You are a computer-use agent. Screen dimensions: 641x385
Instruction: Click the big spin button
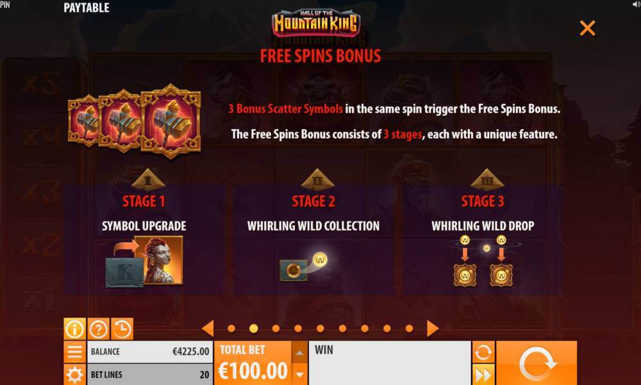click(537, 363)
